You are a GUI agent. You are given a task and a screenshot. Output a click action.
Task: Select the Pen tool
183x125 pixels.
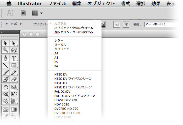pyautogui.click(x=6, y=58)
